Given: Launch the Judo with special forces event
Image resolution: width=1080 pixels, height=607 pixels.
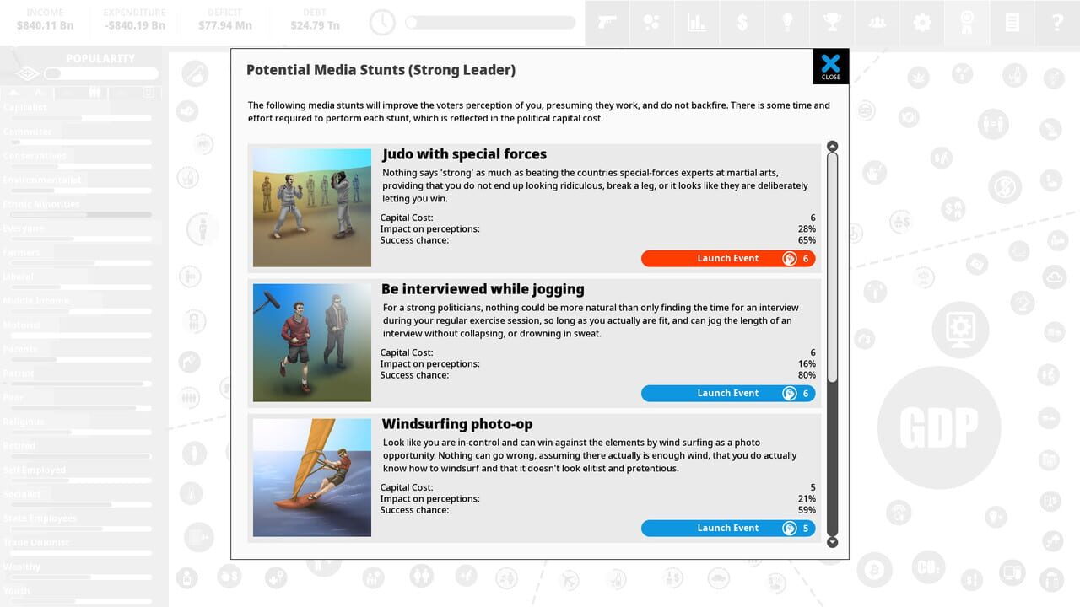Looking at the screenshot, I should (x=728, y=258).
